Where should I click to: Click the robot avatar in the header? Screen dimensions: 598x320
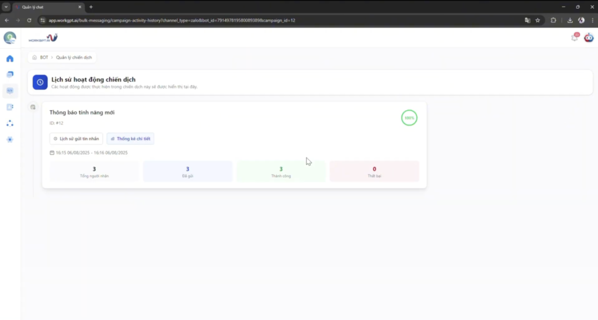click(x=589, y=38)
